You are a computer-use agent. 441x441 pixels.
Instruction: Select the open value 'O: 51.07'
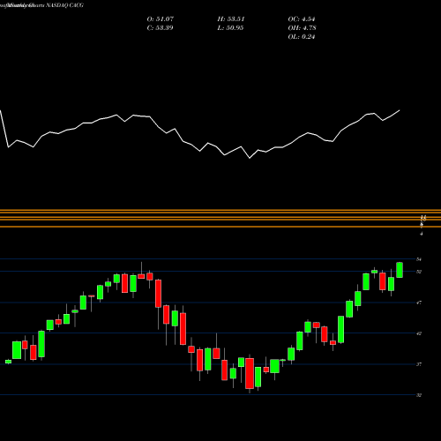[x=161, y=19]
